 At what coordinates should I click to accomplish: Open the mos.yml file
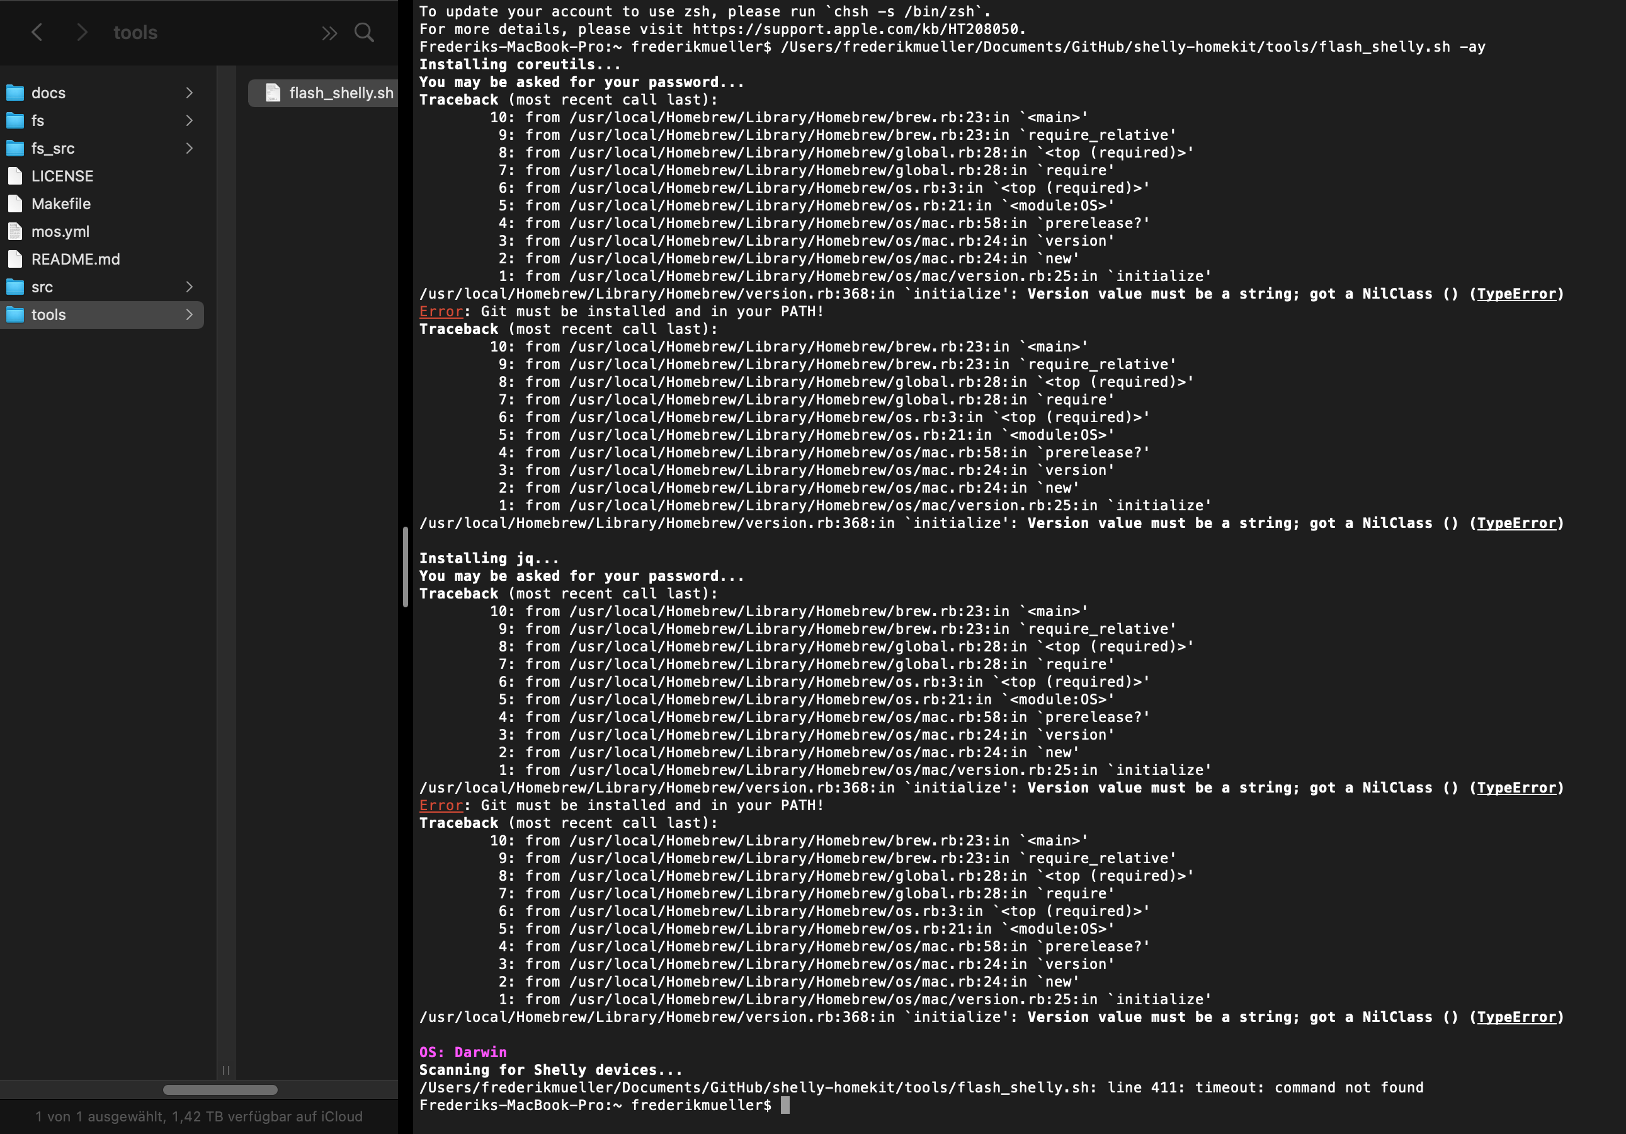pos(61,231)
